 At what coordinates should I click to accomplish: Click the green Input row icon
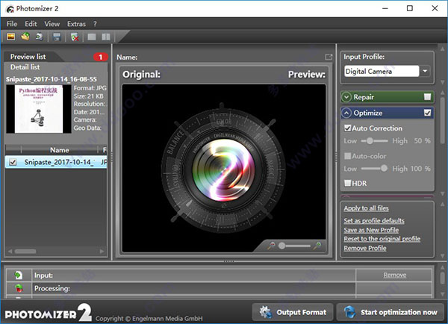pos(18,275)
